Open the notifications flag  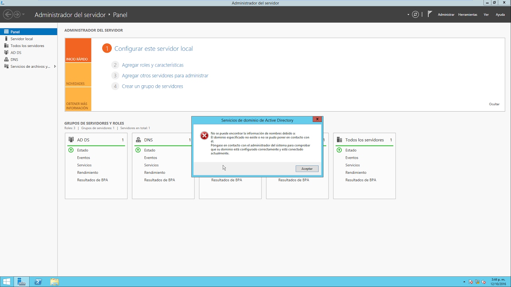[430, 14]
